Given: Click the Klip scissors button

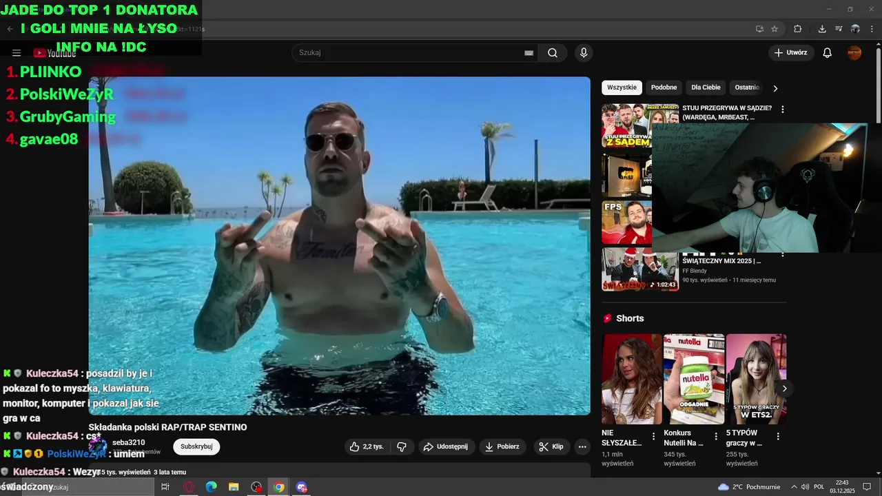Looking at the screenshot, I should [x=551, y=446].
